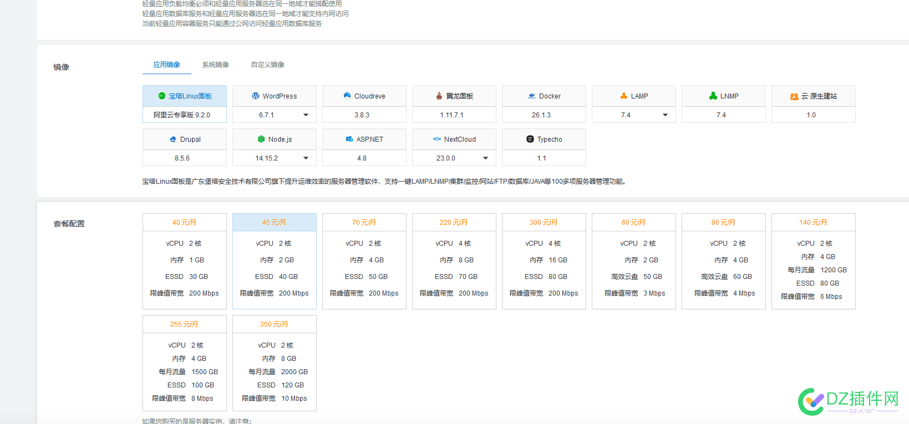Select the LNMP green icon
This screenshot has height=424, width=909.
[x=713, y=96]
